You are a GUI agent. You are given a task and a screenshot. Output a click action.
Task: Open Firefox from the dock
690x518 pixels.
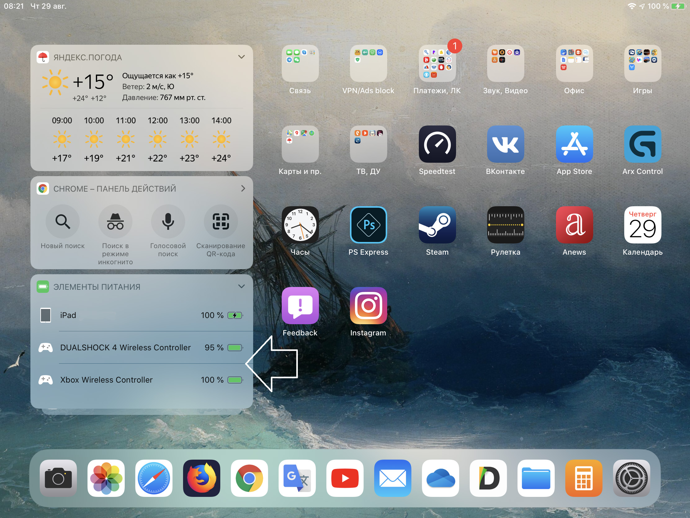202,478
